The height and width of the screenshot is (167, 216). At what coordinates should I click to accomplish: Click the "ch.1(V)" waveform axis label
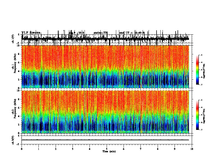(x=13, y=39)
